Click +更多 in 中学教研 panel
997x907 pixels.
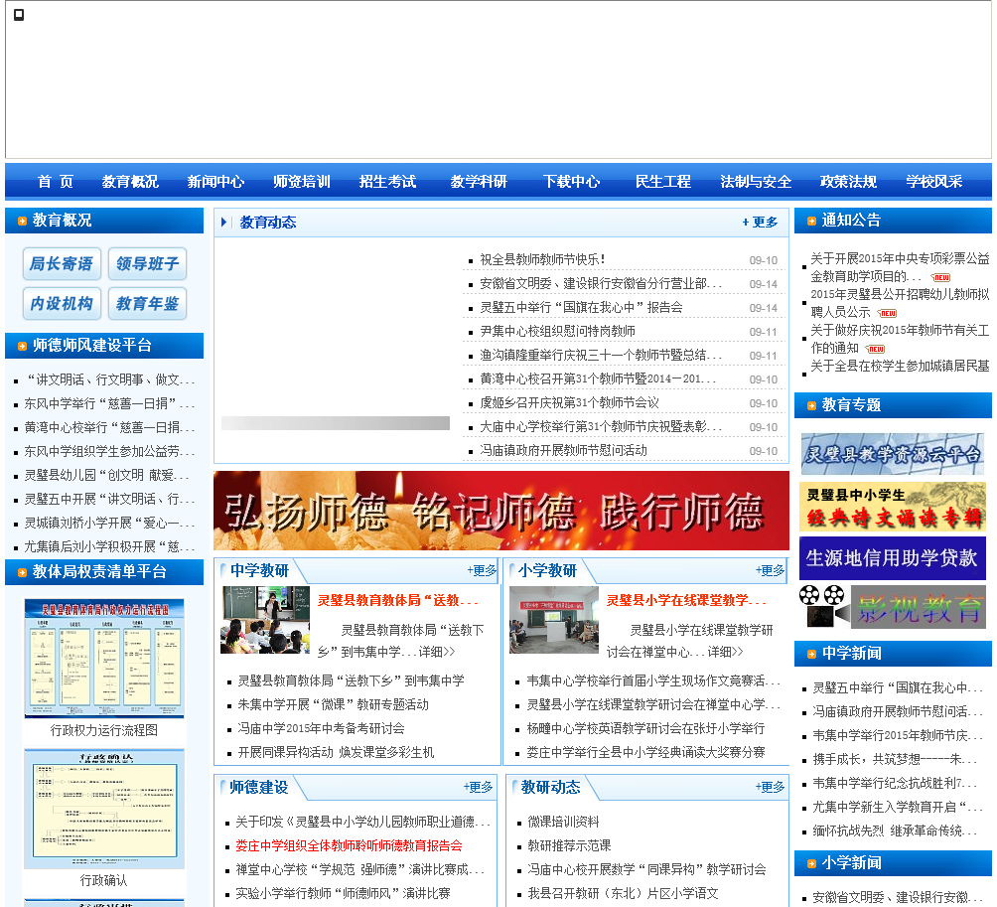tap(482, 570)
